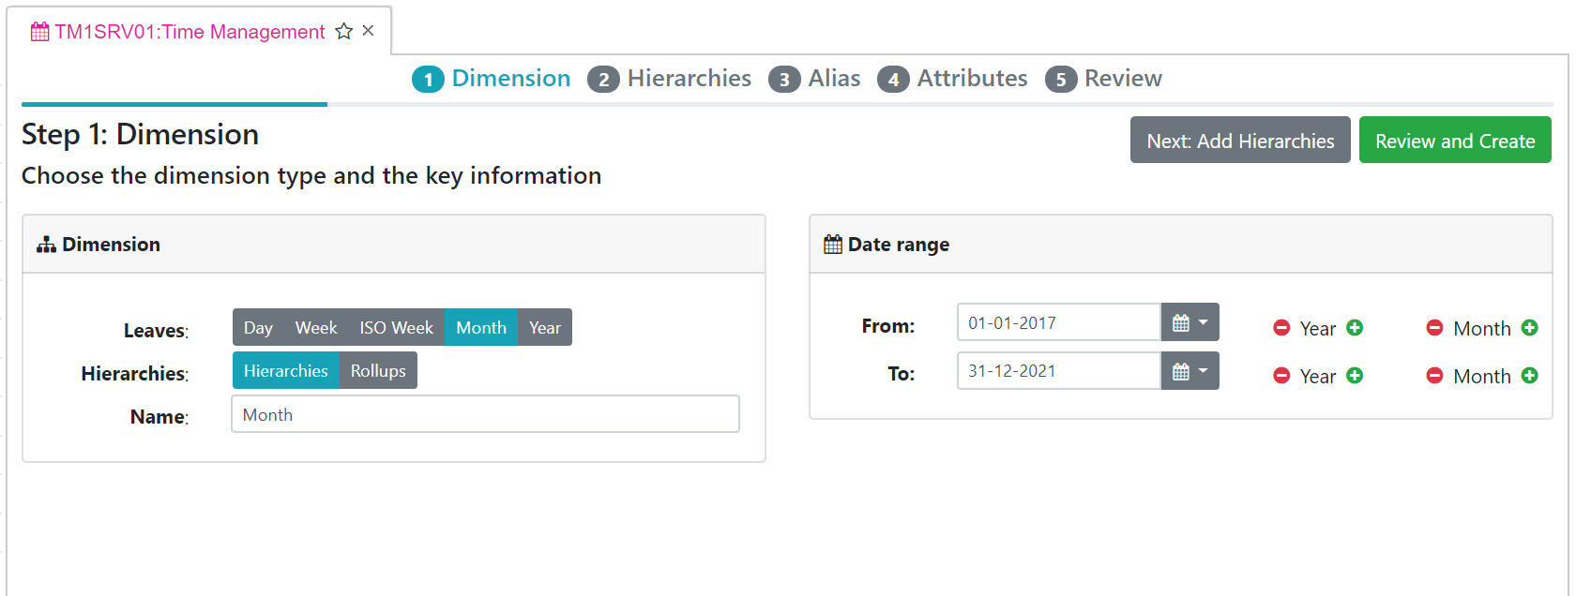
Task: Decrease the From month with minus icon
Action: coord(1434,328)
